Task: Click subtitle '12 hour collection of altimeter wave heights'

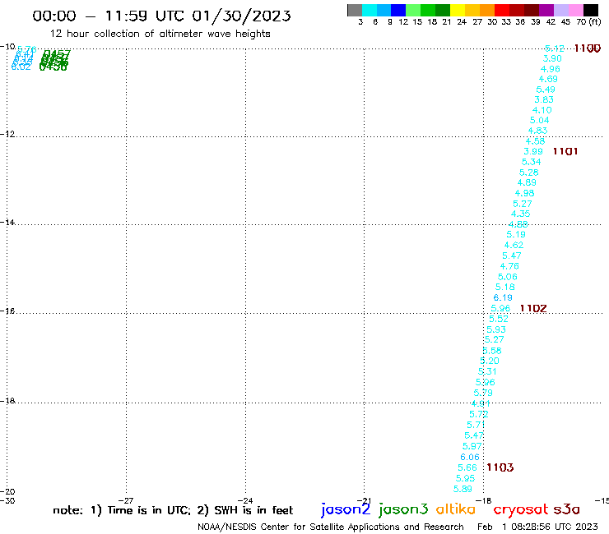Action: click(160, 34)
